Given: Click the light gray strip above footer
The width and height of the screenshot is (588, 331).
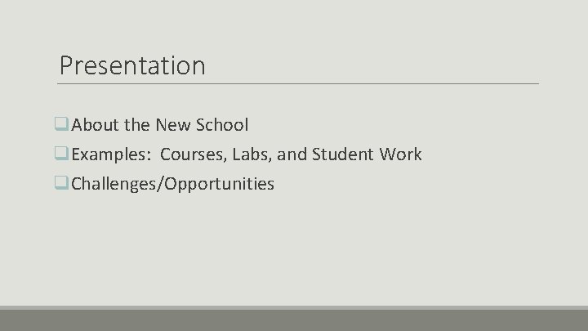Looking at the screenshot, I should [x=294, y=307].
